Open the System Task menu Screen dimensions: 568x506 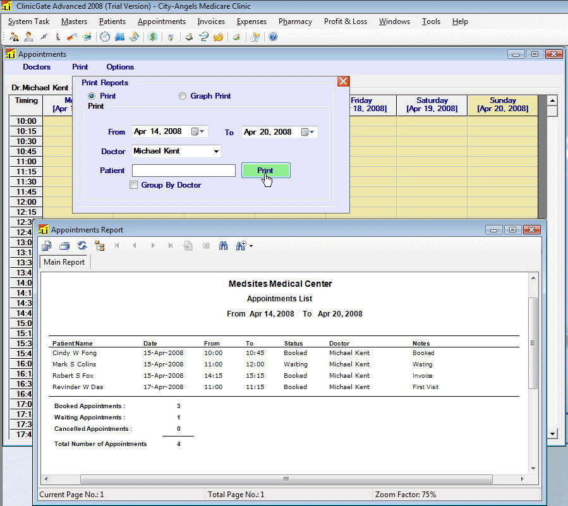(28, 21)
